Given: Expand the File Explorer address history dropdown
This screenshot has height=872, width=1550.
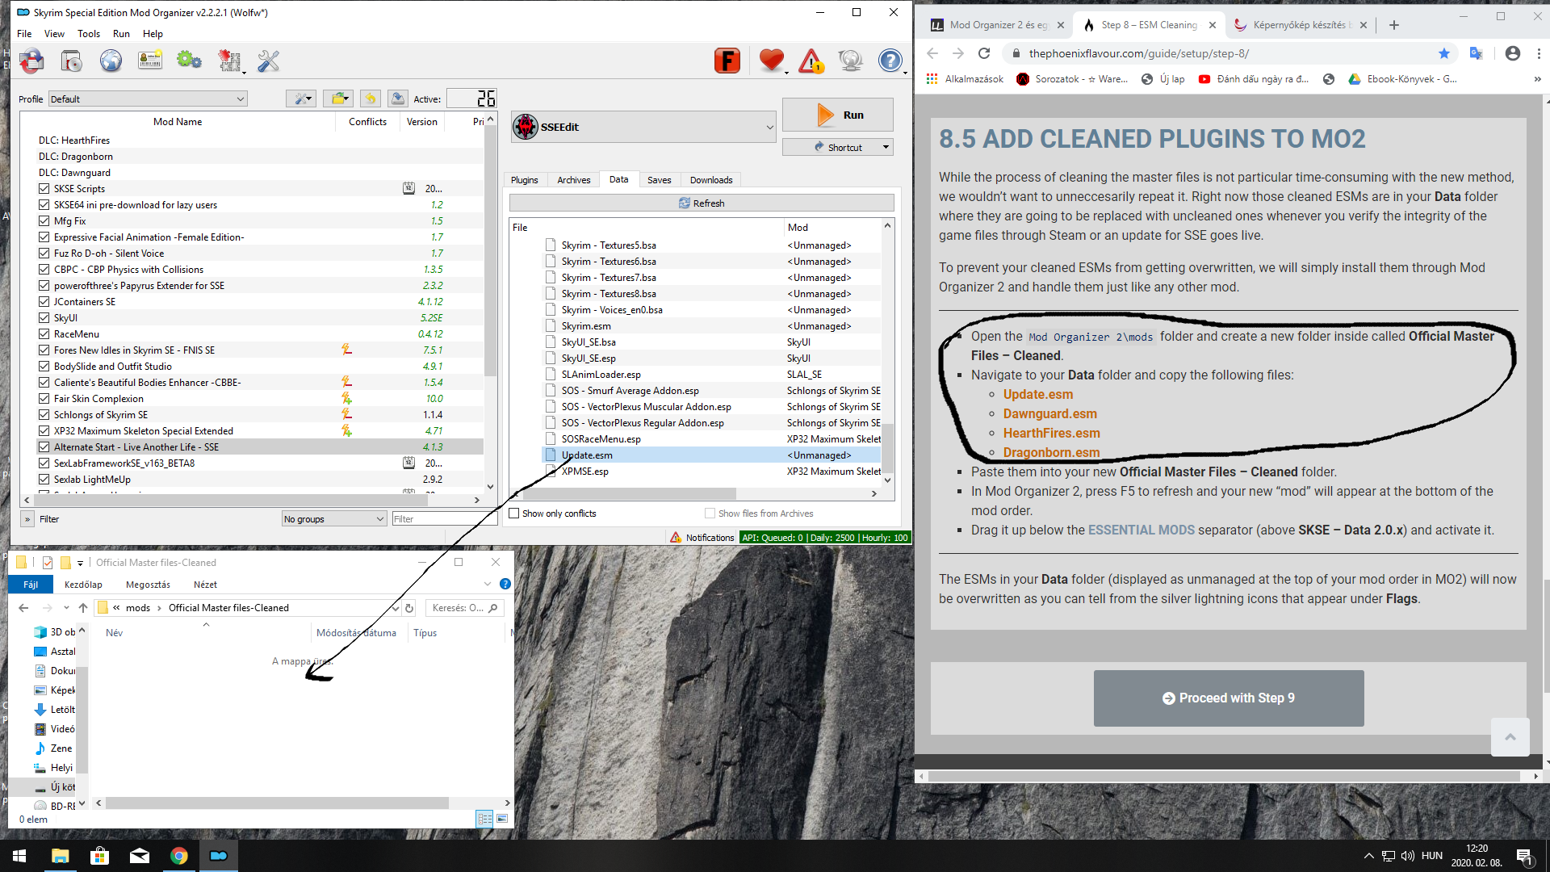Looking at the screenshot, I should [396, 608].
